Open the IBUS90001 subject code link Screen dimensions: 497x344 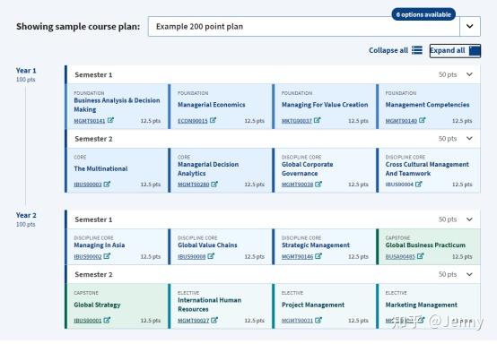(88, 321)
